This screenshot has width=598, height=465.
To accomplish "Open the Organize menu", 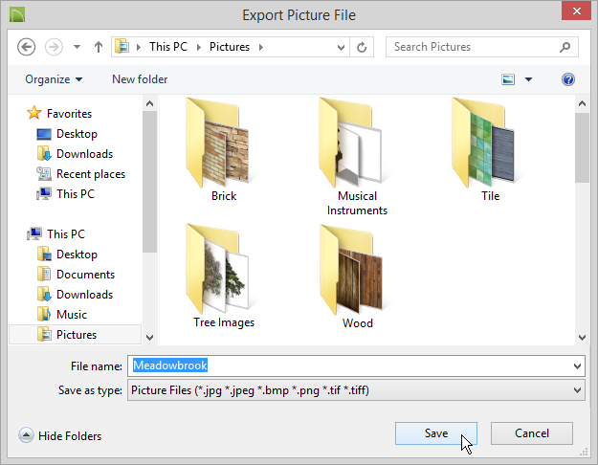I will coord(54,79).
